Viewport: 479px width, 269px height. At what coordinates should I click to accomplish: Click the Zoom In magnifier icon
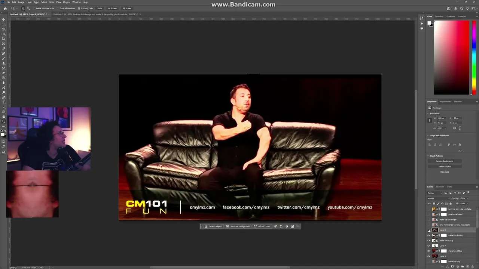click(x=23, y=8)
